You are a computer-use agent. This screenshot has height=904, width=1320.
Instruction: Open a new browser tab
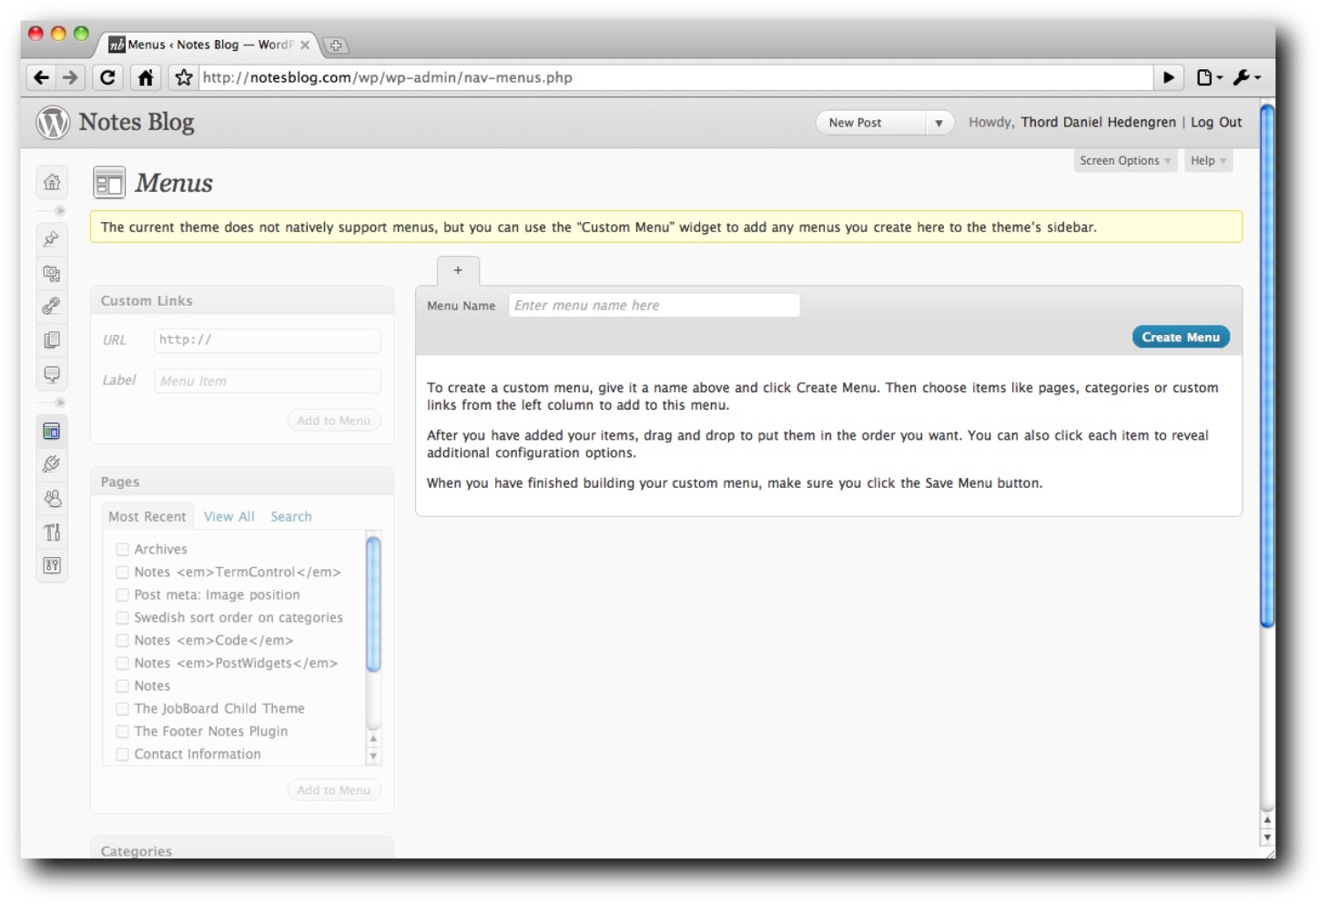pyautogui.click(x=335, y=45)
